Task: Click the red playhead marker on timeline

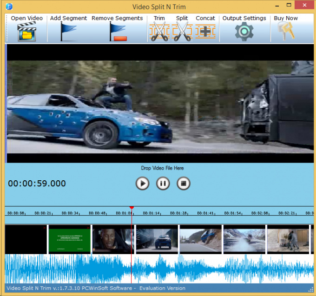Action: 132,207
